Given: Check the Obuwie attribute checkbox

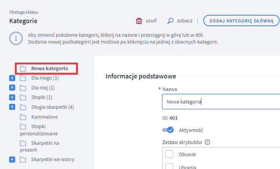Looking at the screenshot, I should click(x=169, y=154).
